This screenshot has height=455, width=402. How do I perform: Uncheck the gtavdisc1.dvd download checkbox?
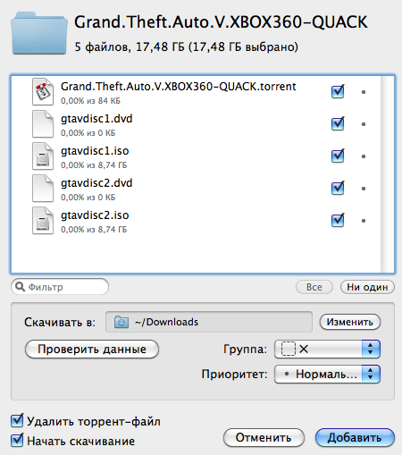338,123
